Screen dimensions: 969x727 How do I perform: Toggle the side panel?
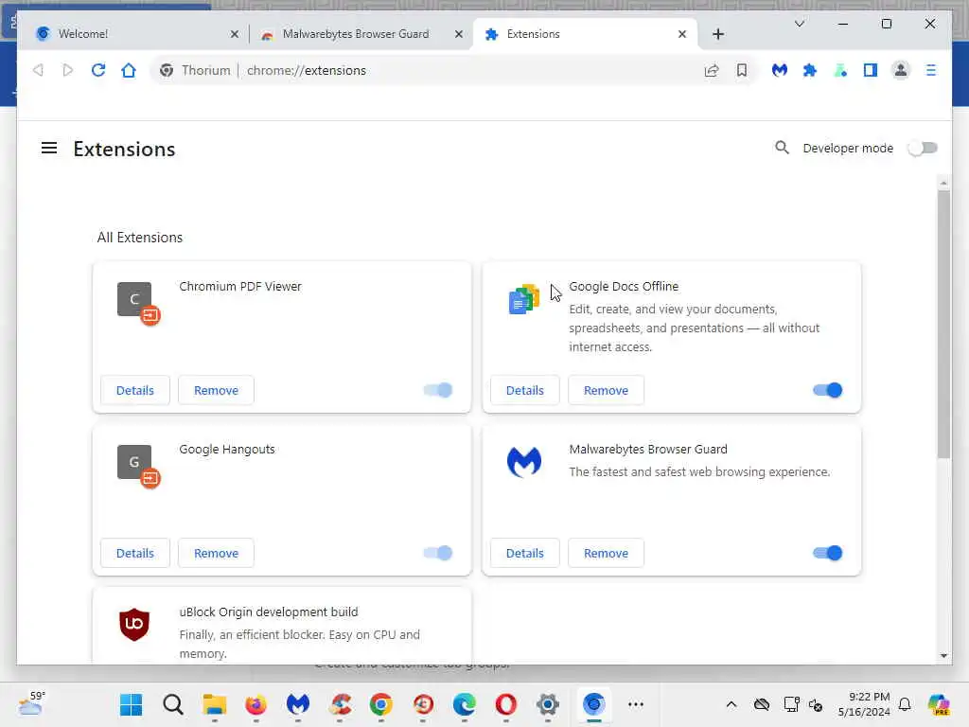coord(871,70)
